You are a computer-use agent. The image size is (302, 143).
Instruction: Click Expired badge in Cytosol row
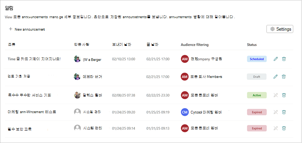257,112
